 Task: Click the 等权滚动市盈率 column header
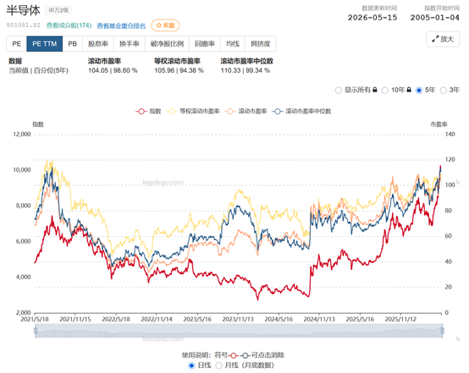click(177, 61)
